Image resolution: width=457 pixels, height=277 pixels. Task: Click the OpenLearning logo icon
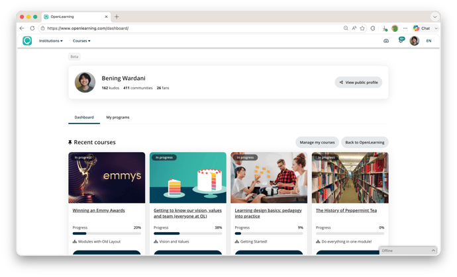tap(27, 41)
